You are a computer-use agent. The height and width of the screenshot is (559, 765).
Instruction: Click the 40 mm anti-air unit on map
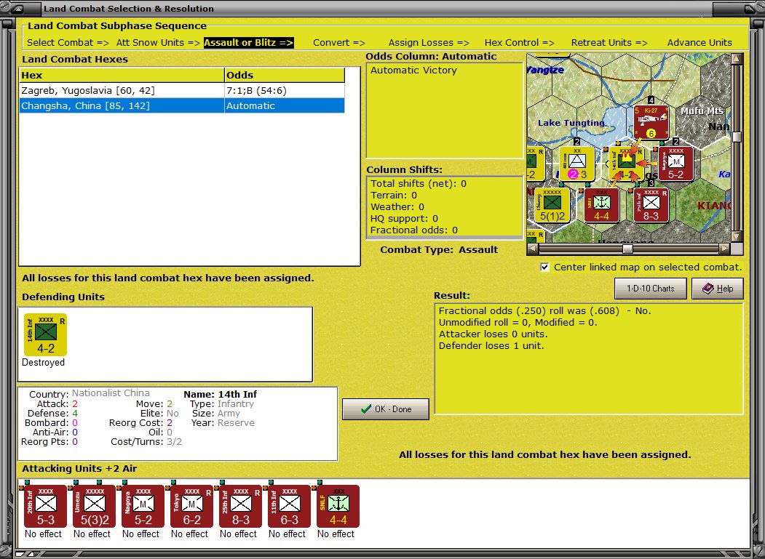(x=576, y=164)
